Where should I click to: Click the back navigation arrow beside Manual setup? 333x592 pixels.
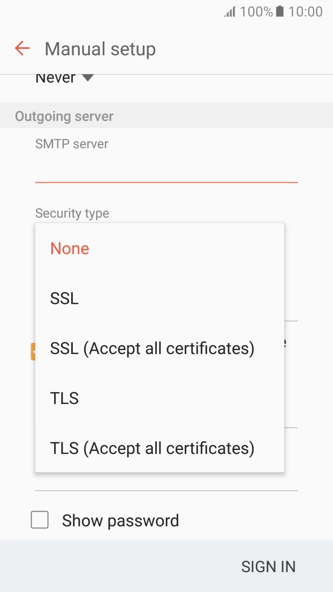[21, 48]
